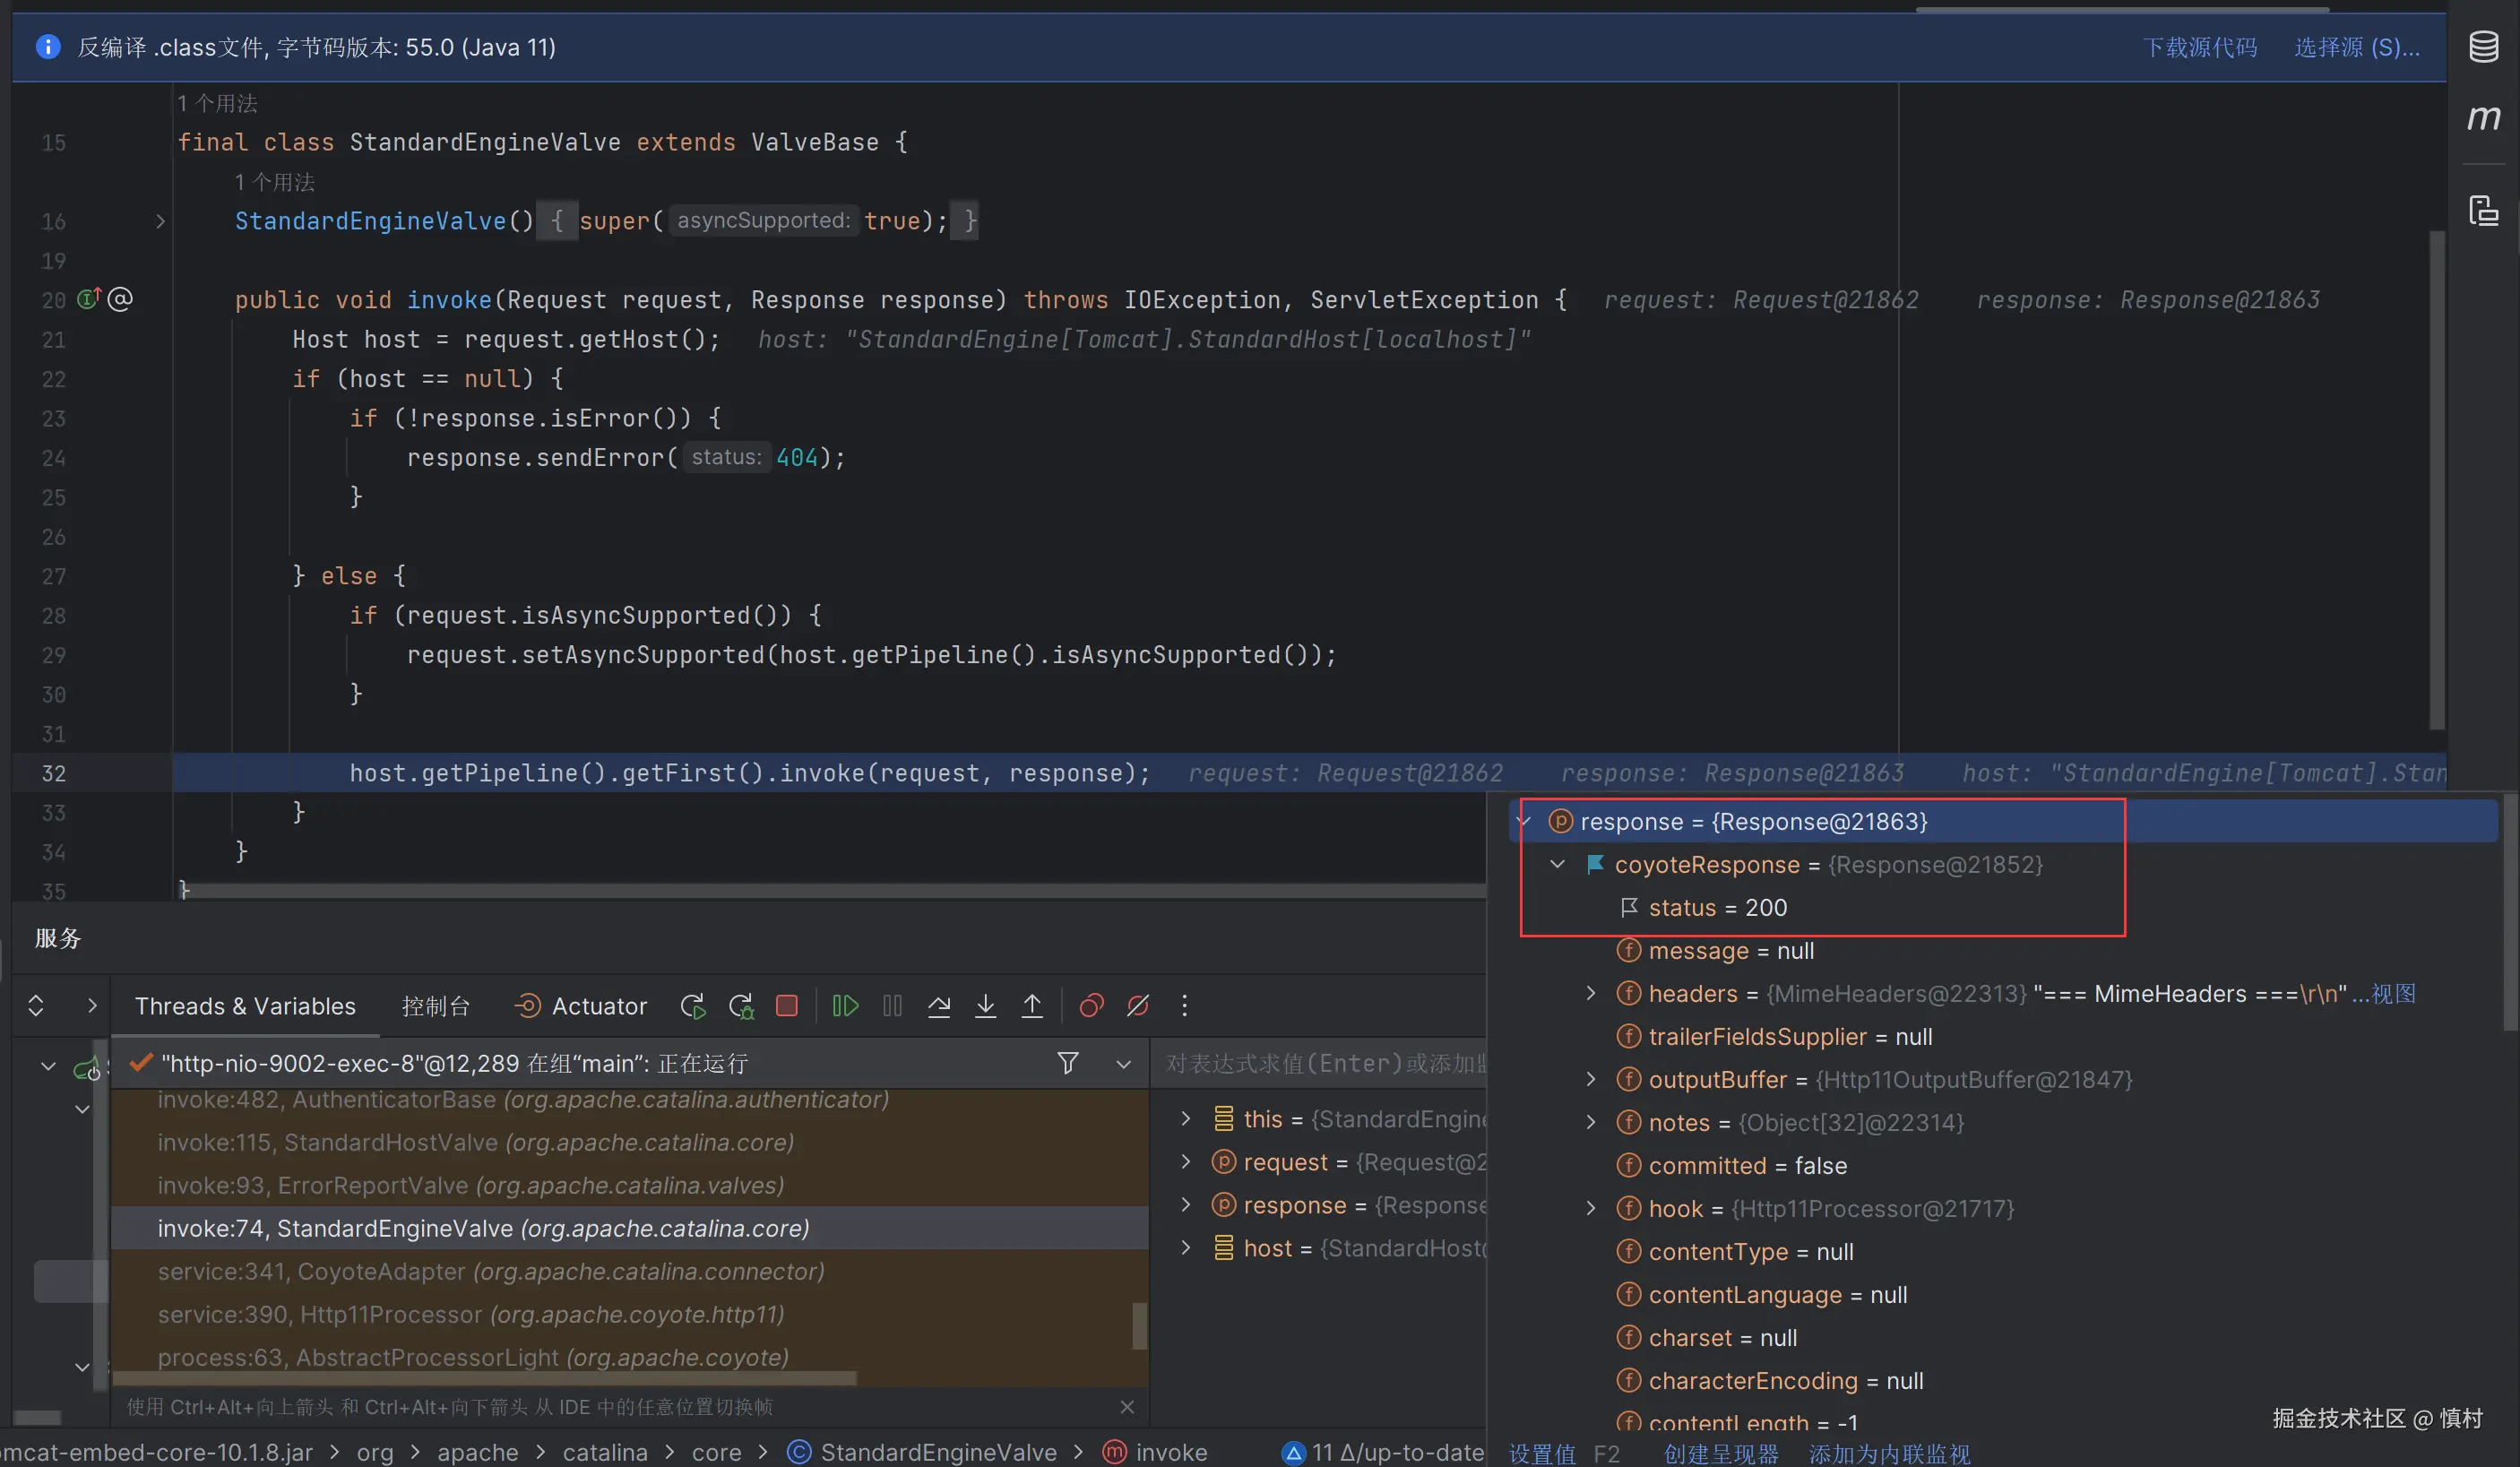Viewport: 2520px width, 1467px height.
Task: Stop the debug session with red square
Action: click(x=787, y=1005)
